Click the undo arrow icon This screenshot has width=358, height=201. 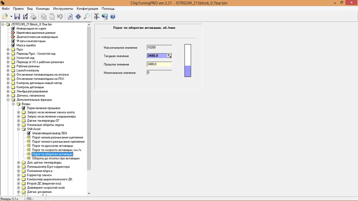pyautogui.click(x=60, y=17)
